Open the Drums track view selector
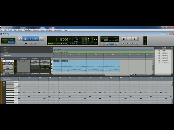Image resolution: width=174 pixels, height=130 pixels. 8,66
